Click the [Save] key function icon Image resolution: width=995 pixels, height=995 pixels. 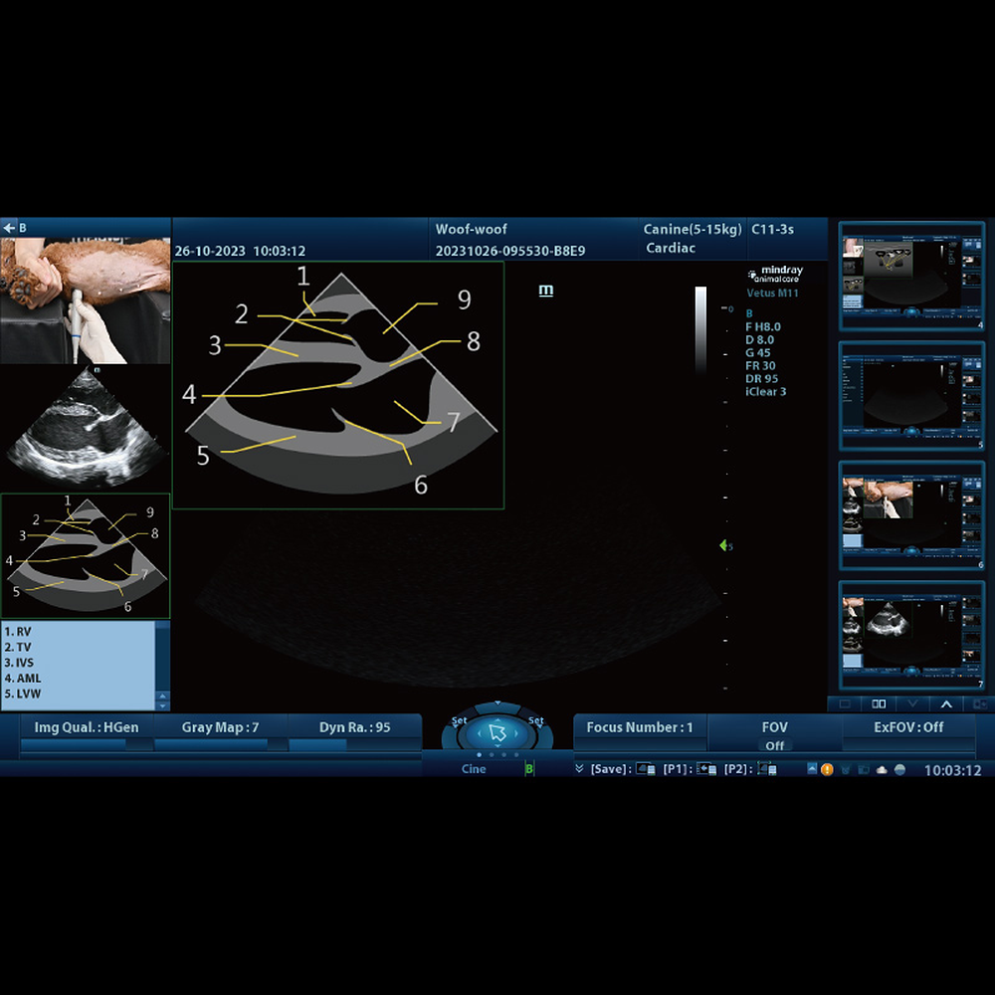pyautogui.click(x=646, y=769)
